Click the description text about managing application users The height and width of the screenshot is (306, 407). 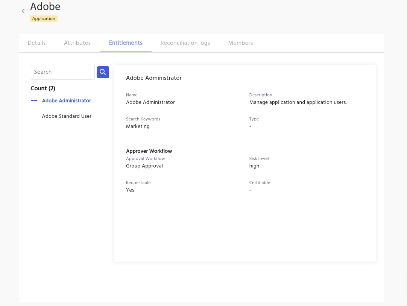pos(298,102)
